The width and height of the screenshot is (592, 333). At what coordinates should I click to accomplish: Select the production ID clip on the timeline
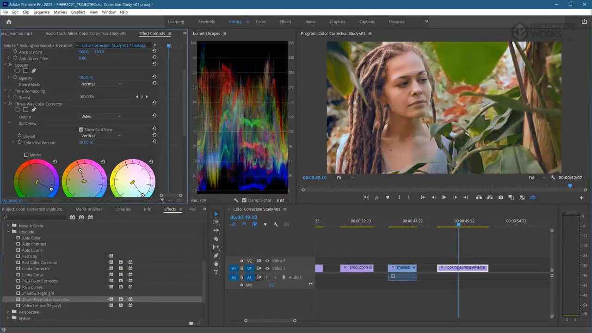[x=357, y=268]
